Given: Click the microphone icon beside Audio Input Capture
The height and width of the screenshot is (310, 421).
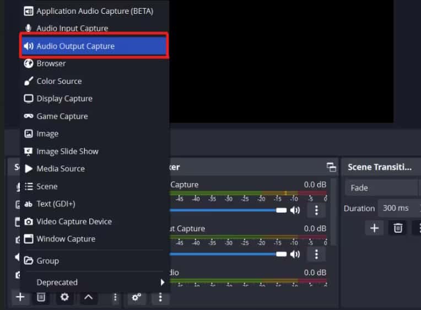Looking at the screenshot, I should [x=28, y=28].
